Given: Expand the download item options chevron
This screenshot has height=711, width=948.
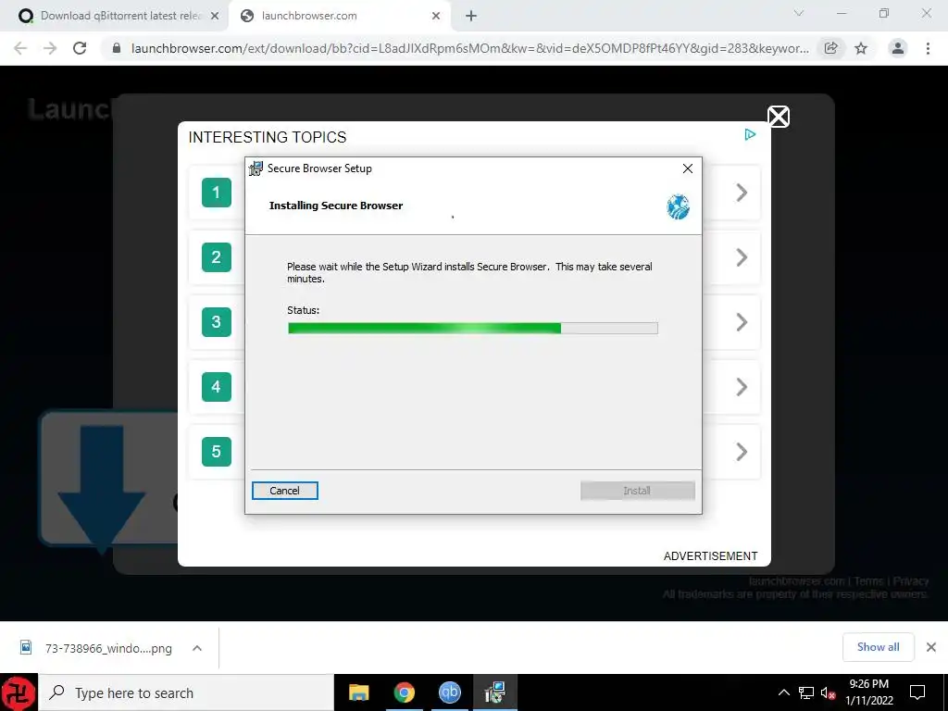Looking at the screenshot, I should [x=197, y=648].
